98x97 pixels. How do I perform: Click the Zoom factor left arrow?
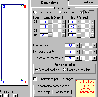1,96
